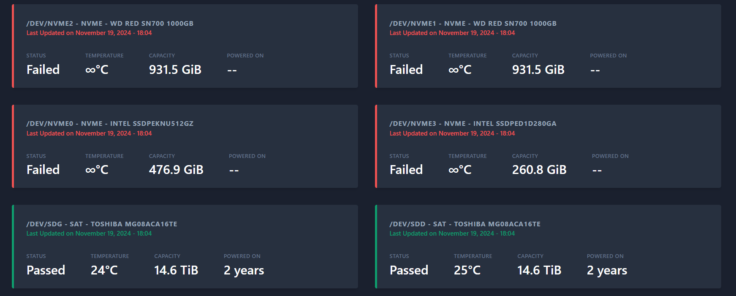
Task: Open the /DEV/NVME1 WD Red SN700 device title
Action: [x=473, y=24]
